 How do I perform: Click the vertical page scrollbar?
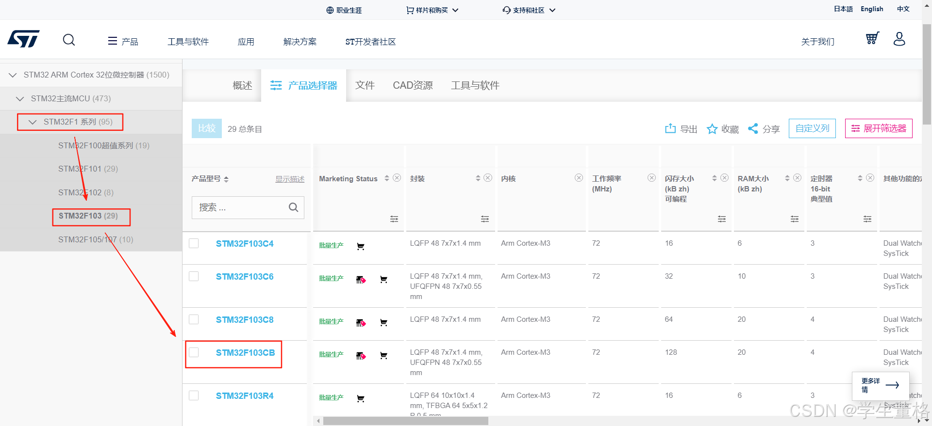coord(927,74)
